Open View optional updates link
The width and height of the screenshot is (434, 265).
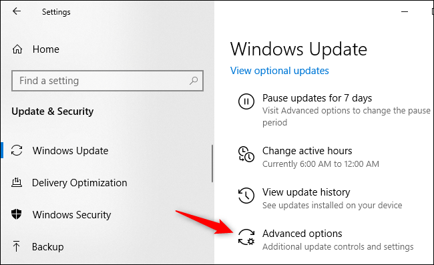(280, 71)
